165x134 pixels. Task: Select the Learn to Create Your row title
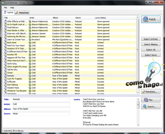pyautogui.click(x=17, y=39)
